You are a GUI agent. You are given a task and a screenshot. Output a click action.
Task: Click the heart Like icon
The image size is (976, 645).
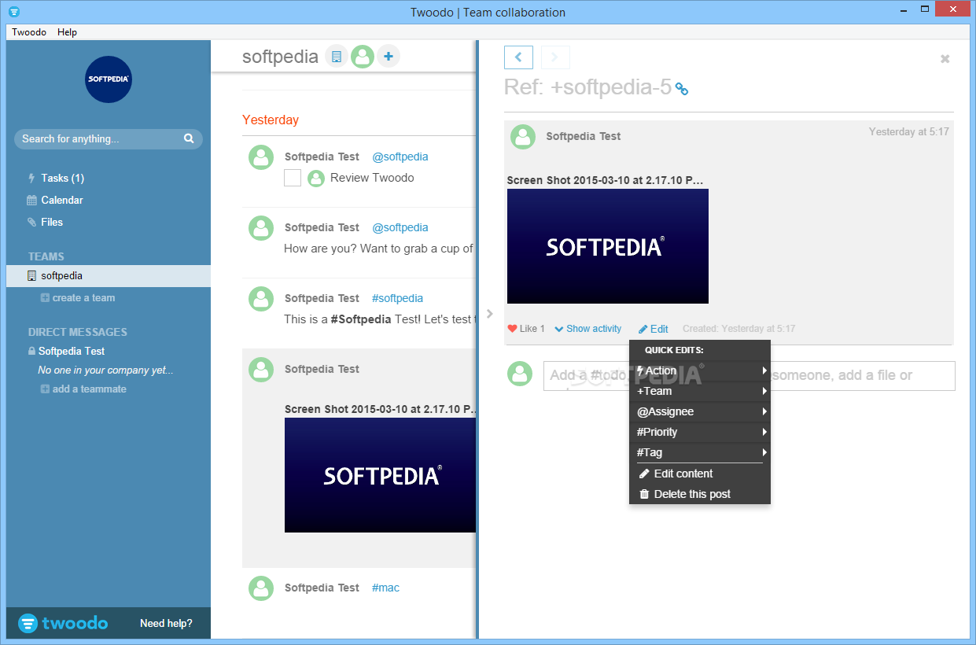pyautogui.click(x=512, y=329)
